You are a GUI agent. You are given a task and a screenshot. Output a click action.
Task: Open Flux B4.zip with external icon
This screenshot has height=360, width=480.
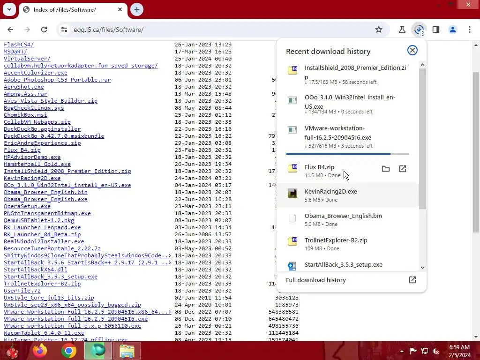pos(403,169)
